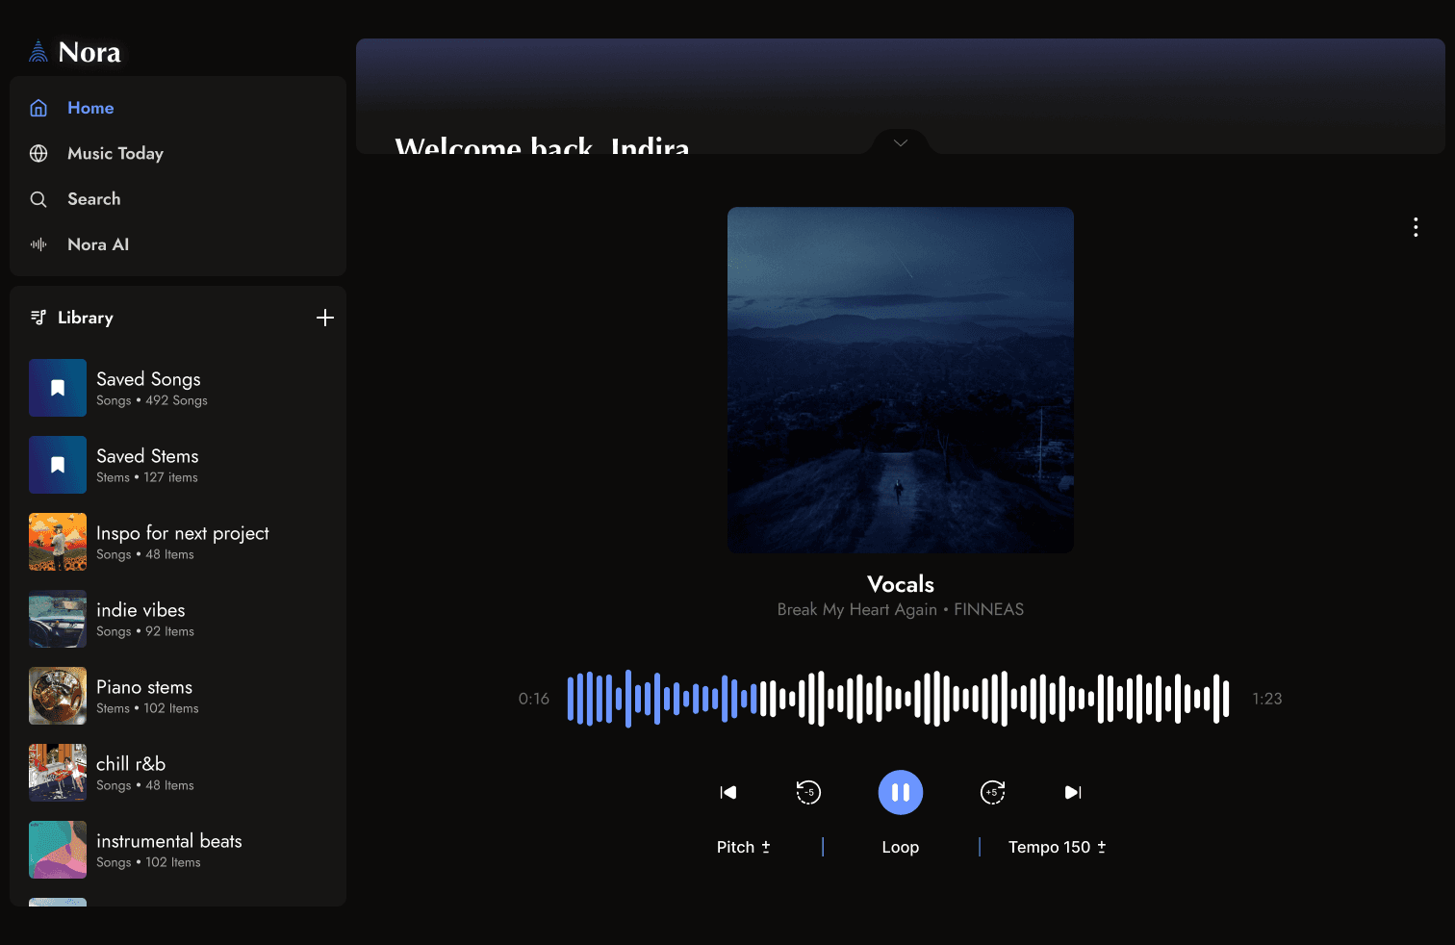Click the Vocals stem title

click(901, 584)
